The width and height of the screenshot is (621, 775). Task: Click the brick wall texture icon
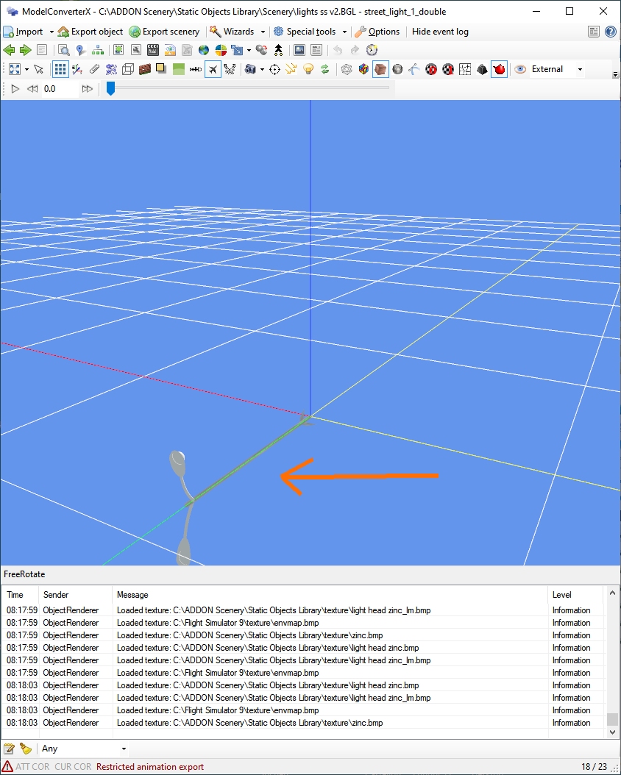(x=144, y=69)
